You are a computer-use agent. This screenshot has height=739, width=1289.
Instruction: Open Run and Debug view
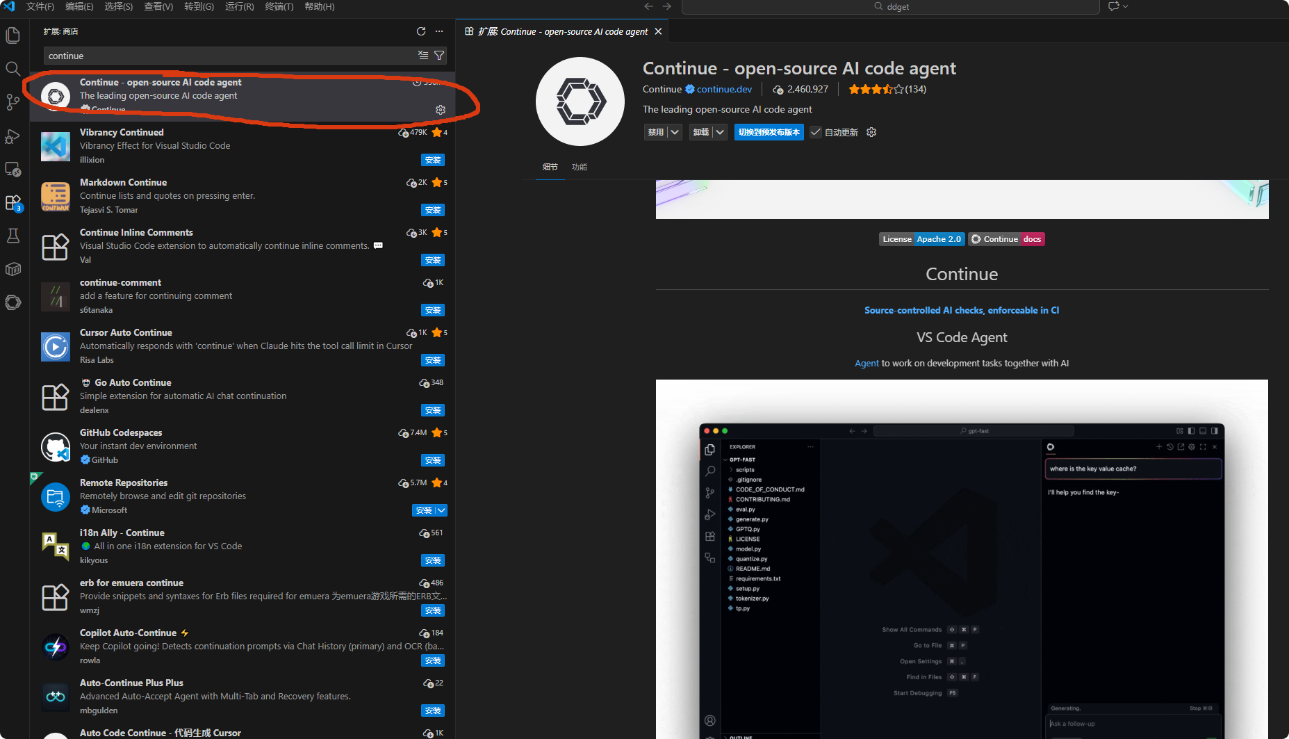[13, 136]
